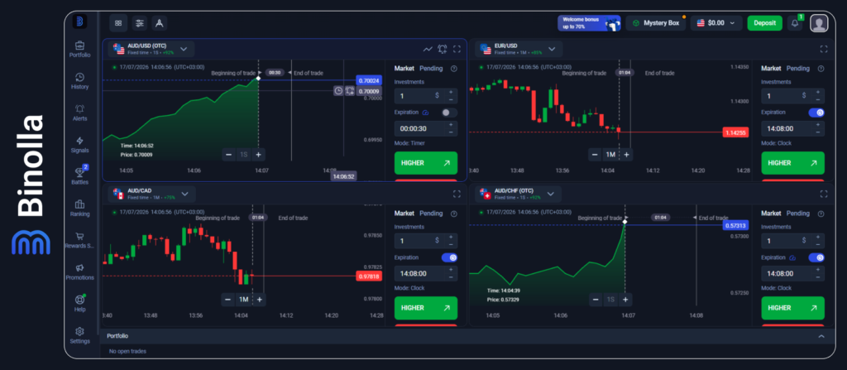
Task: Open EUR/USD asset selector dropdown
Action: [x=519, y=49]
